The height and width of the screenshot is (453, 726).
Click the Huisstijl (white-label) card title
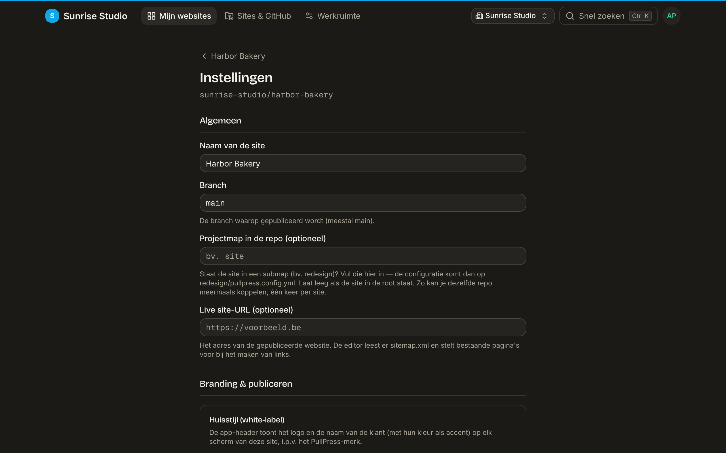(x=247, y=420)
